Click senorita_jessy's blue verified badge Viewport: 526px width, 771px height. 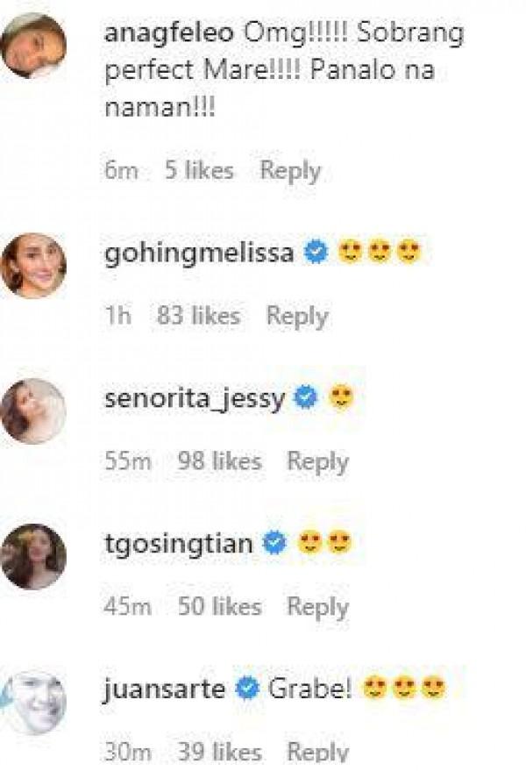click(306, 399)
